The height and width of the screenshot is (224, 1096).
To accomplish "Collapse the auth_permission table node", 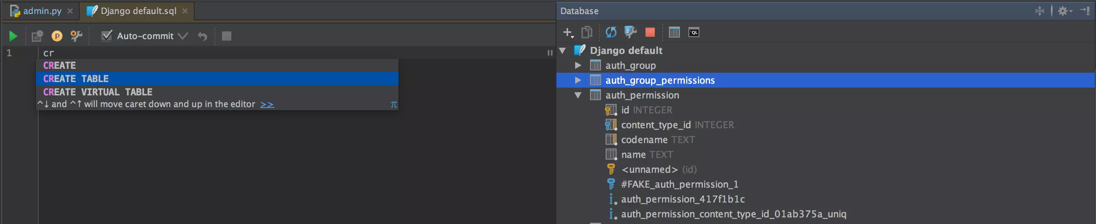I will click(578, 95).
